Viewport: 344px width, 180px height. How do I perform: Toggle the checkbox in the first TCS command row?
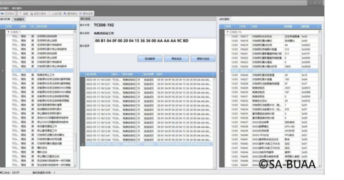(x=33, y=36)
